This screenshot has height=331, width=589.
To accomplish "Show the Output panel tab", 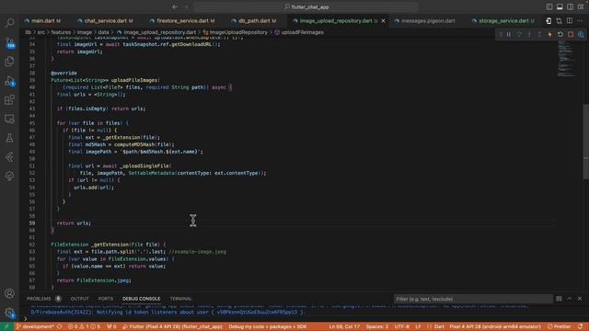I will coord(80,299).
